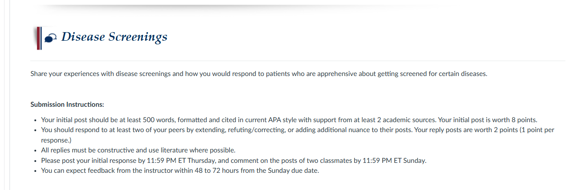Click the Disease Screenings heading
The width and height of the screenshot is (579, 190).
click(x=114, y=37)
